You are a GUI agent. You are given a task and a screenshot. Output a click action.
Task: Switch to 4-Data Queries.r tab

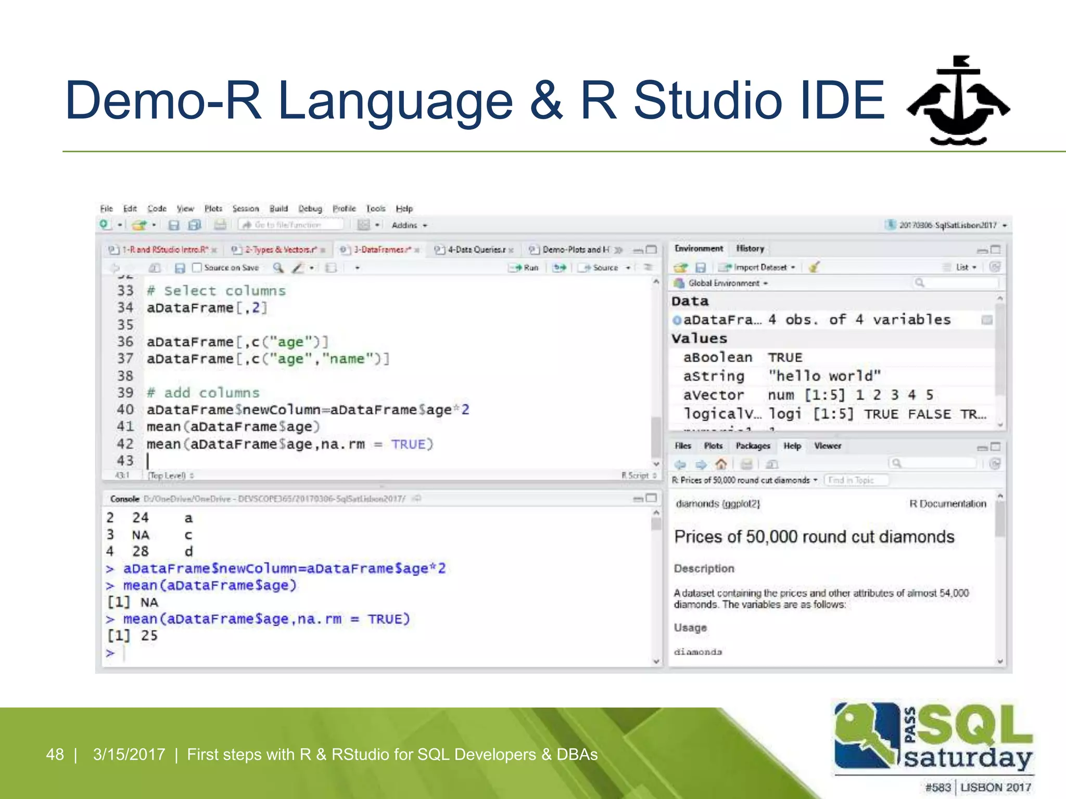pyautogui.click(x=475, y=250)
